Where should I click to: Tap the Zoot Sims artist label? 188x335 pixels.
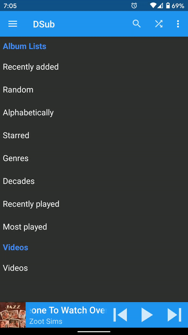[46, 321]
